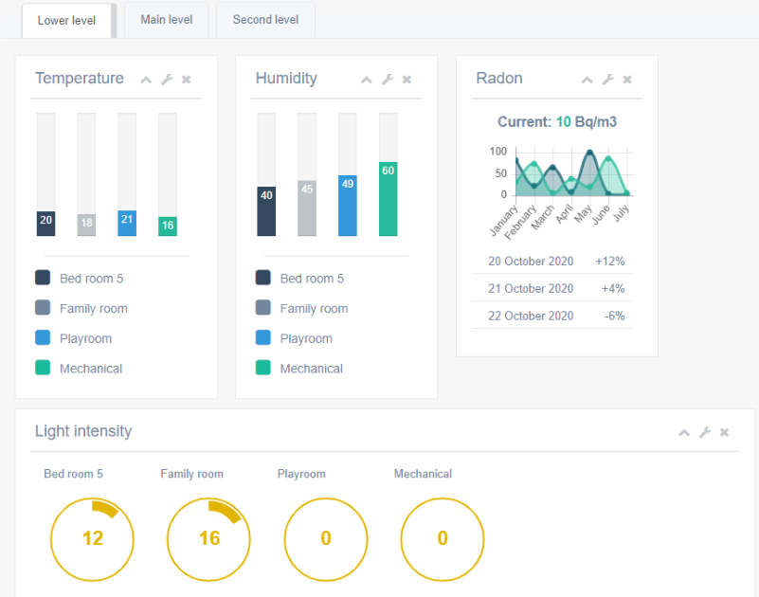
Task: Click the Playroom light gauge showing 0
Action: 326,539
